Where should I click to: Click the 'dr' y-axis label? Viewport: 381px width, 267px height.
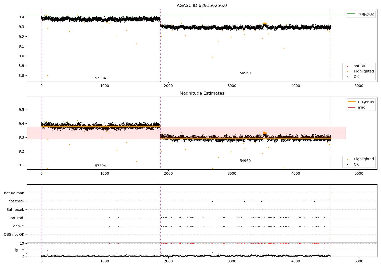[17, 250]
